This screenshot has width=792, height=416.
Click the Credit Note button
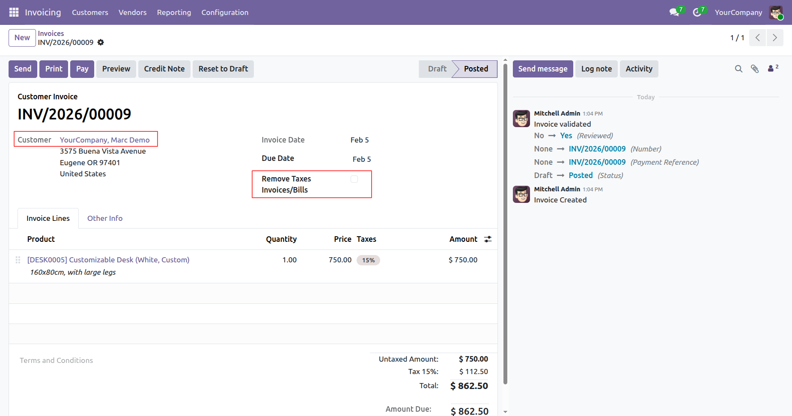[164, 69]
